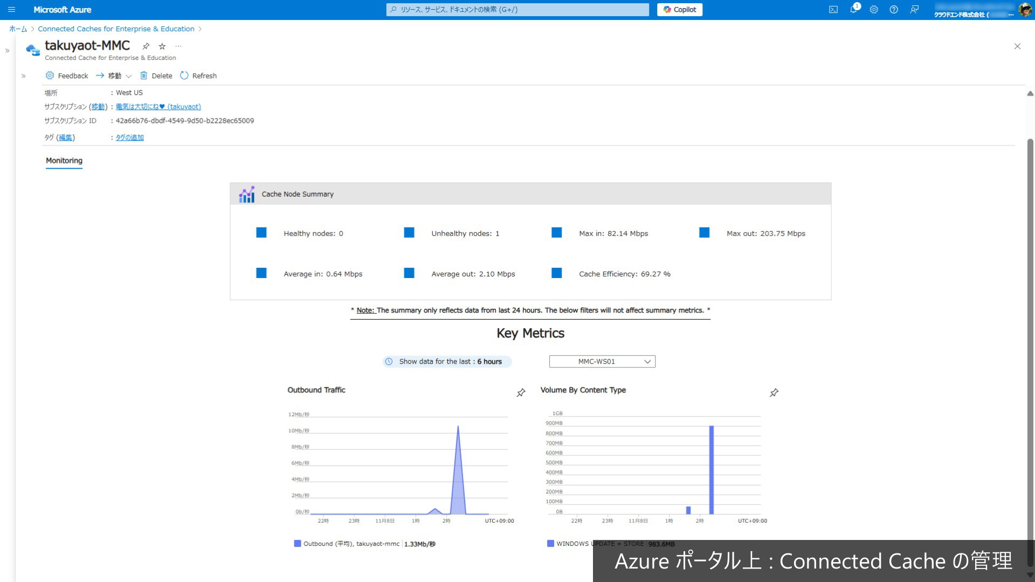
Task: Click the clock icon in time filter
Action: pyautogui.click(x=389, y=362)
